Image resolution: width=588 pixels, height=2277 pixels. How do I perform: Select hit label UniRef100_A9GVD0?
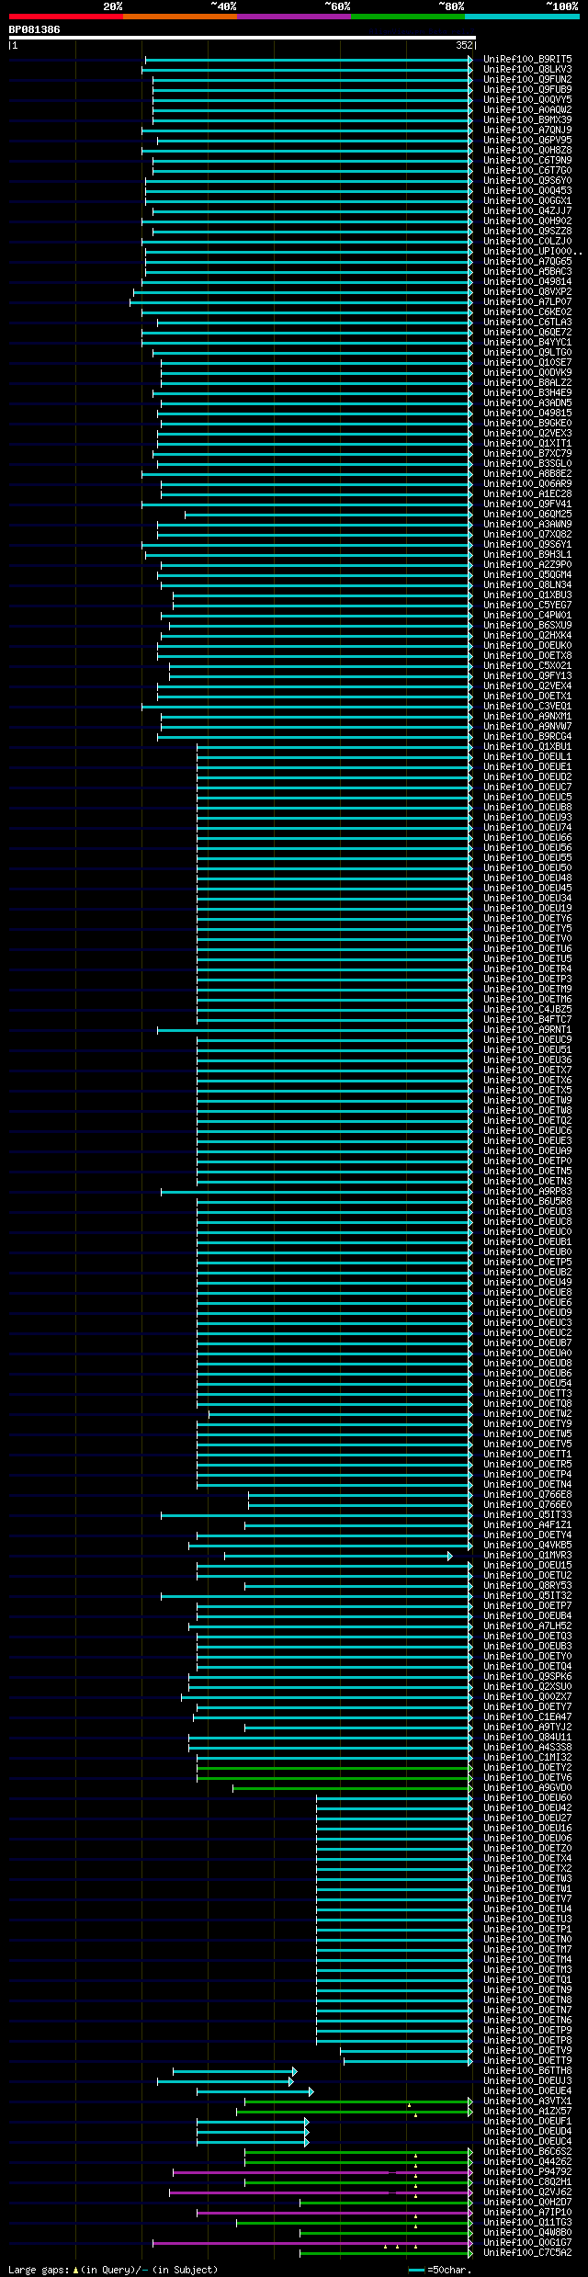pyautogui.click(x=527, y=1787)
